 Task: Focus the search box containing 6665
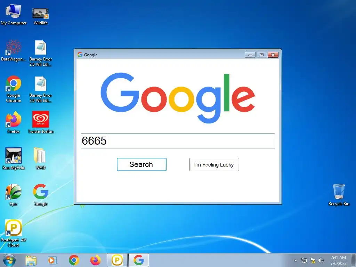(x=178, y=141)
